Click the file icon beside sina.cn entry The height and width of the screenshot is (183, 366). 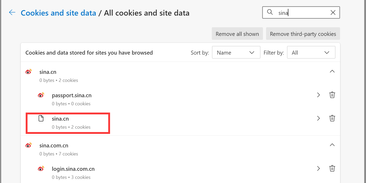[x=41, y=119]
